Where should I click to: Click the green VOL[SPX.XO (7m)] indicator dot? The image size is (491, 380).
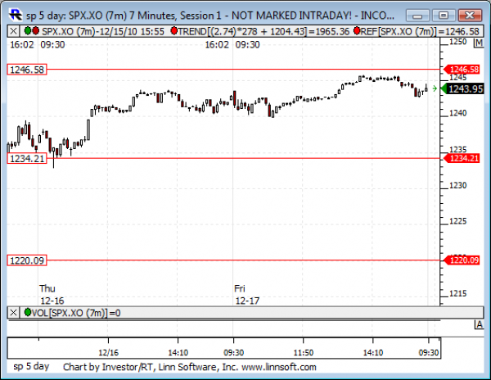pos(28,312)
